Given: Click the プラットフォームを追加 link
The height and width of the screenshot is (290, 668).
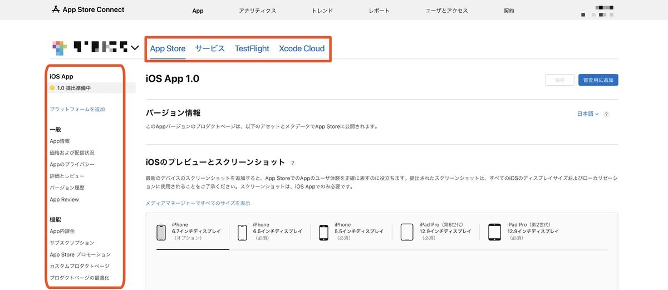Looking at the screenshot, I should [77, 110].
